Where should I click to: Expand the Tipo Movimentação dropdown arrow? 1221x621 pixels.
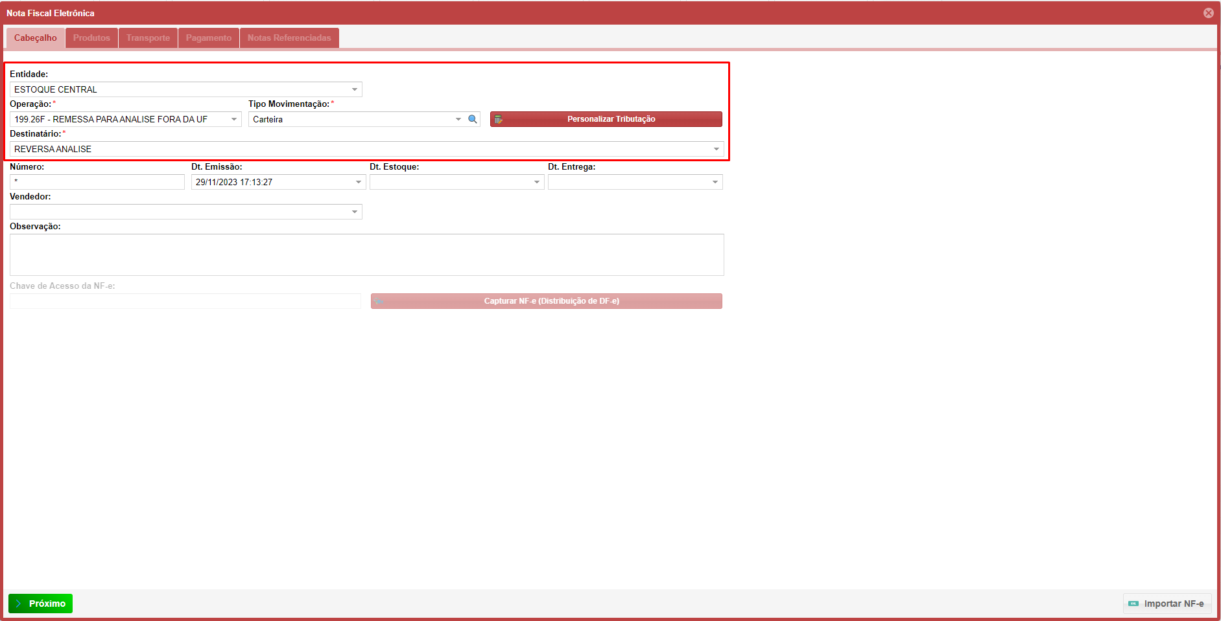(458, 119)
